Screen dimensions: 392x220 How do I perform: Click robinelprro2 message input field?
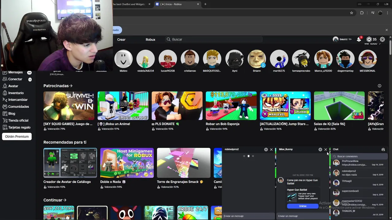248,216
